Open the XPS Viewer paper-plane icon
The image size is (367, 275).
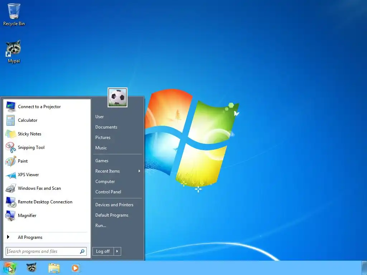(x=11, y=175)
